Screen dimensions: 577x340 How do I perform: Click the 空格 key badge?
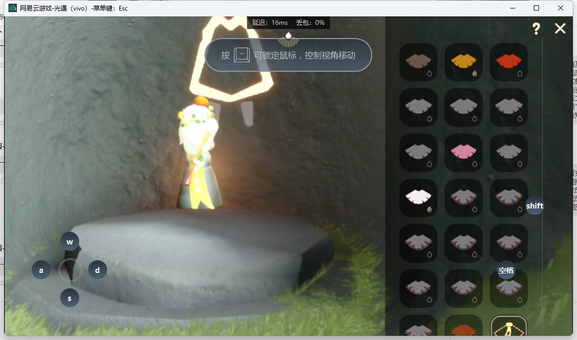coord(506,270)
